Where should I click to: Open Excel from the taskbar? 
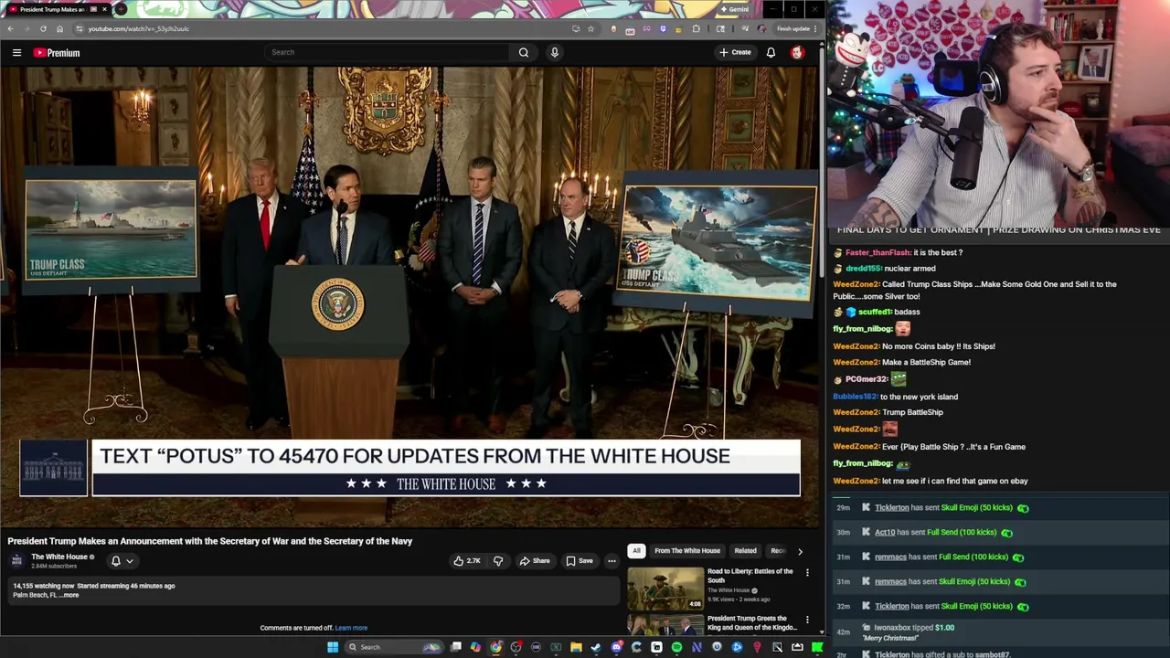coord(556,647)
